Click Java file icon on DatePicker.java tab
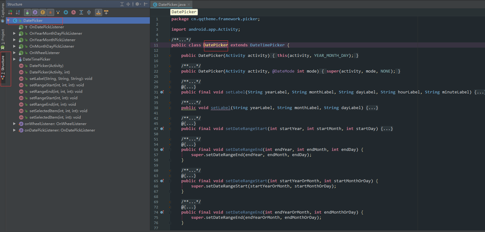 coord(155,5)
